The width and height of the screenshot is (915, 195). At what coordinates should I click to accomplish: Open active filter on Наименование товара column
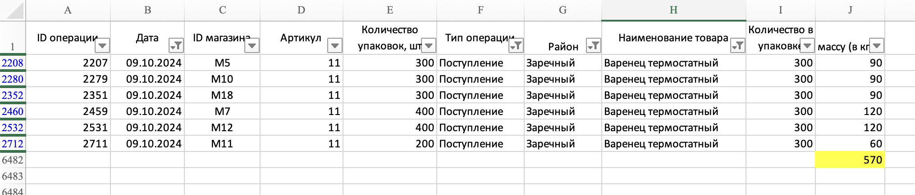coord(738,45)
